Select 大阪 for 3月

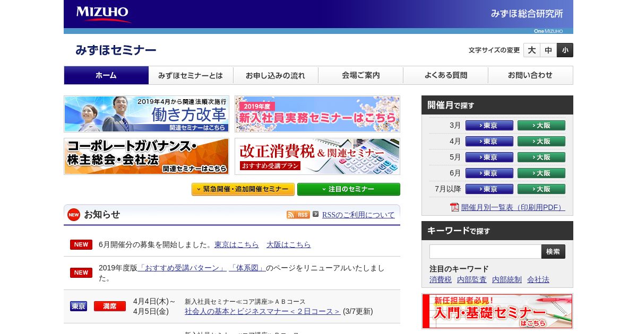click(x=541, y=126)
